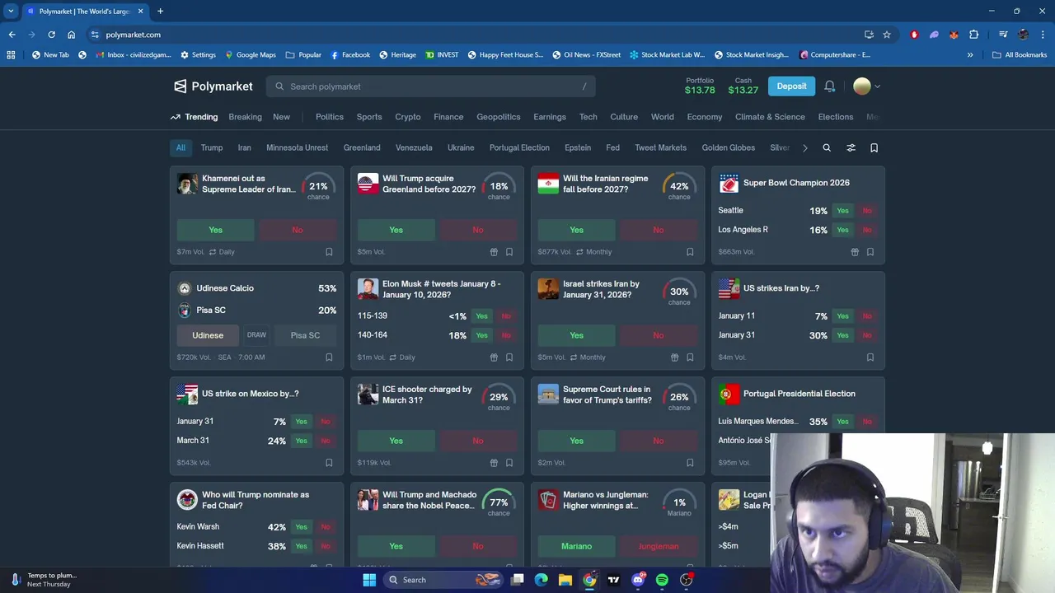Bookmark the Super Bowl Champion 2026 card
The image size is (1055, 593).
coord(870,252)
